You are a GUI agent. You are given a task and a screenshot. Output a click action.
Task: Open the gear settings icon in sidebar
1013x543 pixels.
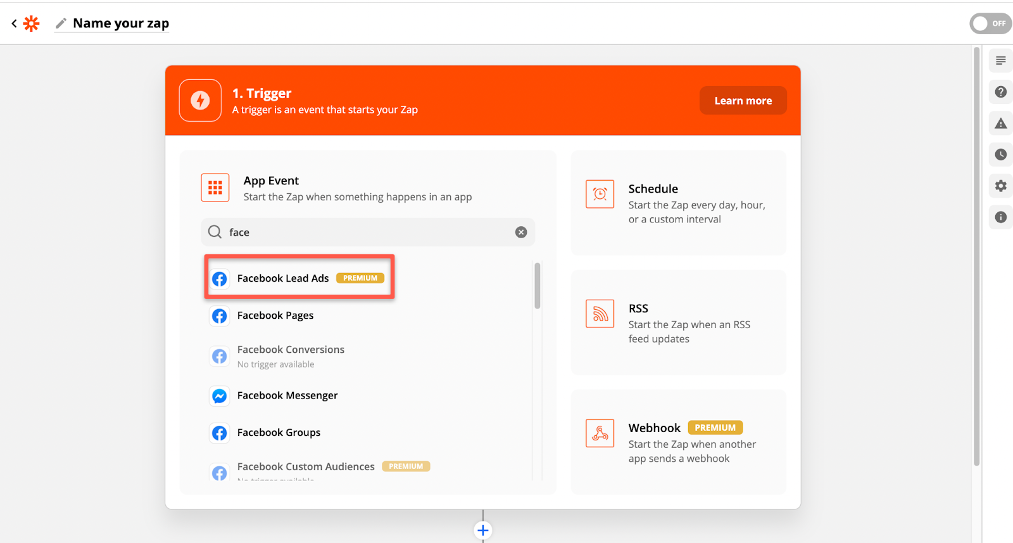(x=1000, y=186)
